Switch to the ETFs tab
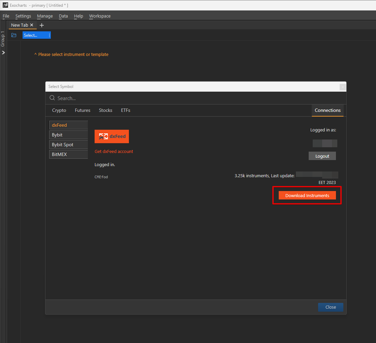The width and height of the screenshot is (376, 343). click(x=126, y=111)
